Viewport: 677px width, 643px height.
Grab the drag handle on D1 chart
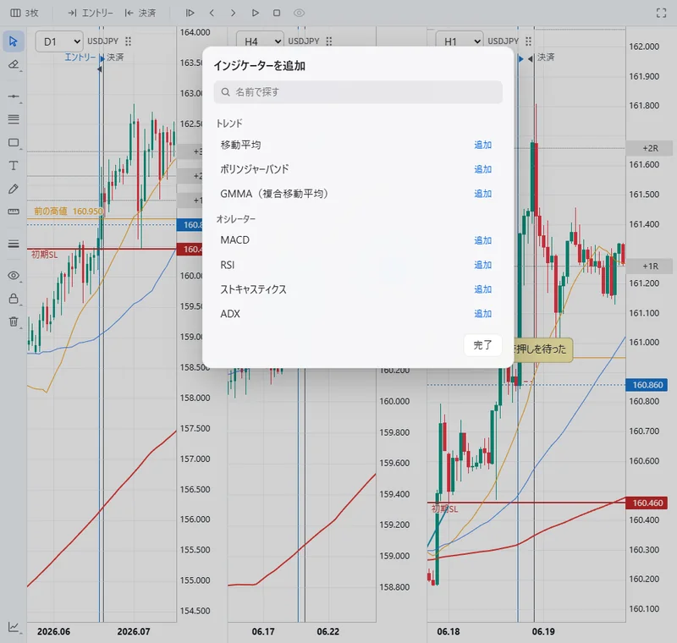(x=129, y=41)
